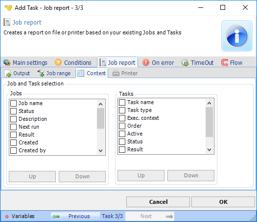257x222 pixels.
Task: Click the Task 3/3 indicator
Action: 112,216
